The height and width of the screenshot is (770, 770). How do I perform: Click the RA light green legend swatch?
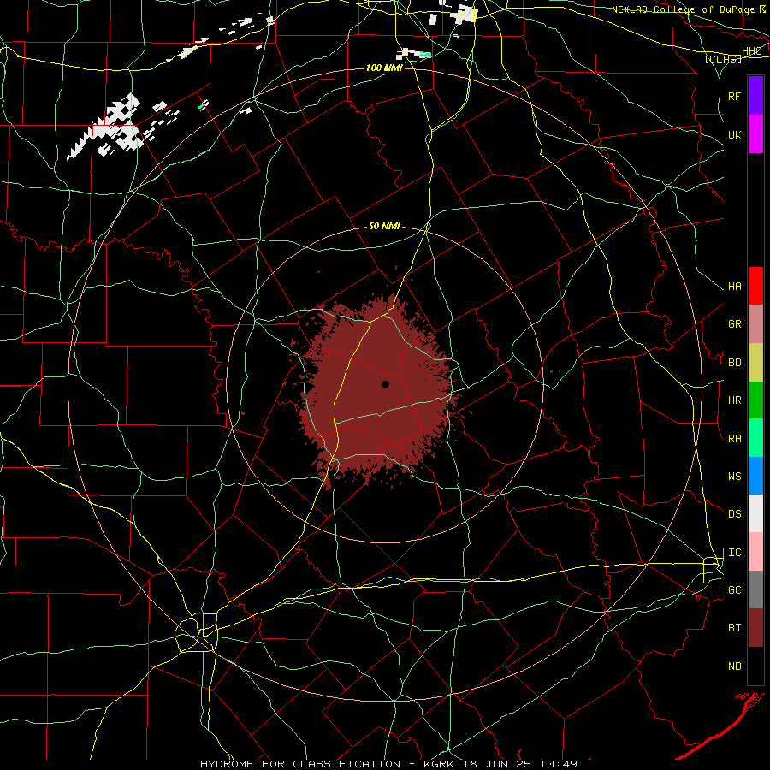click(x=755, y=438)
